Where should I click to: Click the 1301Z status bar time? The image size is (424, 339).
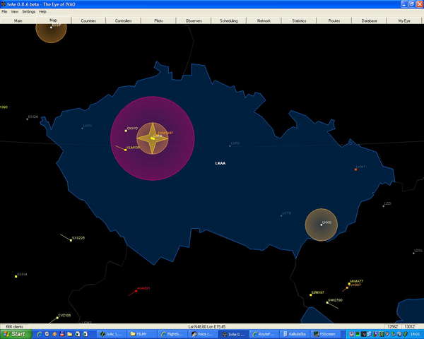[409, 326]
